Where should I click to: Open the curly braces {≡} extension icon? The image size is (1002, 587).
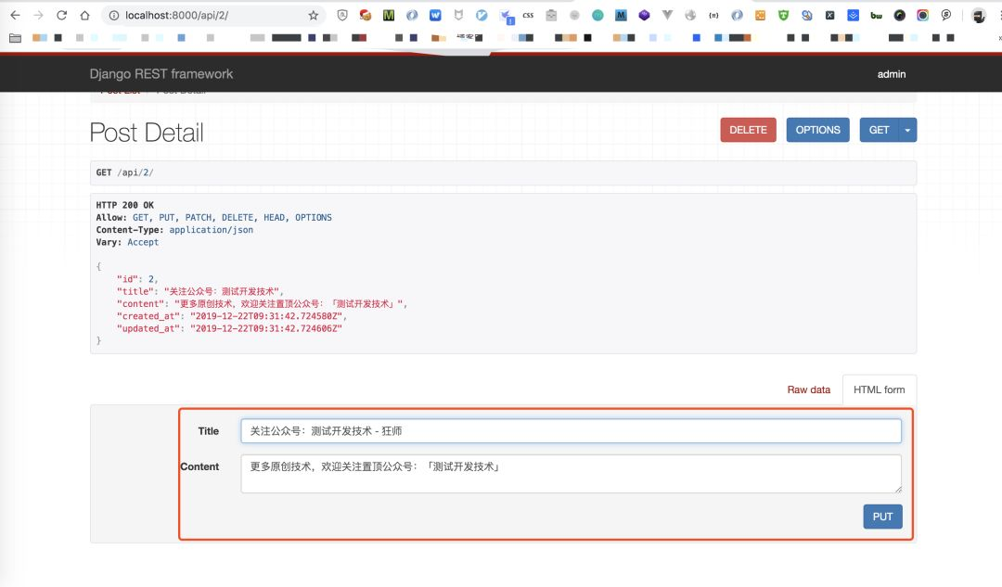[713, 16]
